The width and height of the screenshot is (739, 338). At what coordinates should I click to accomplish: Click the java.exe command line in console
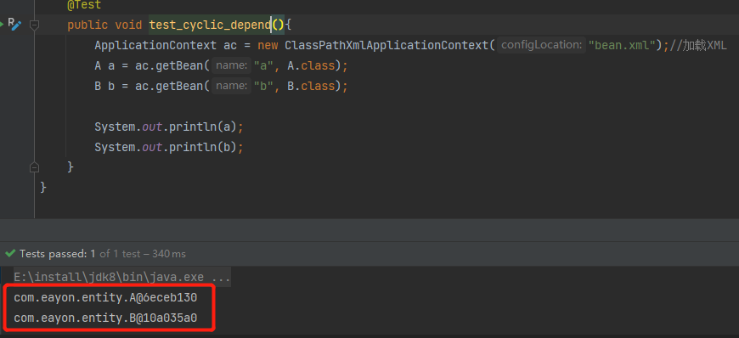tap(122, 277)
